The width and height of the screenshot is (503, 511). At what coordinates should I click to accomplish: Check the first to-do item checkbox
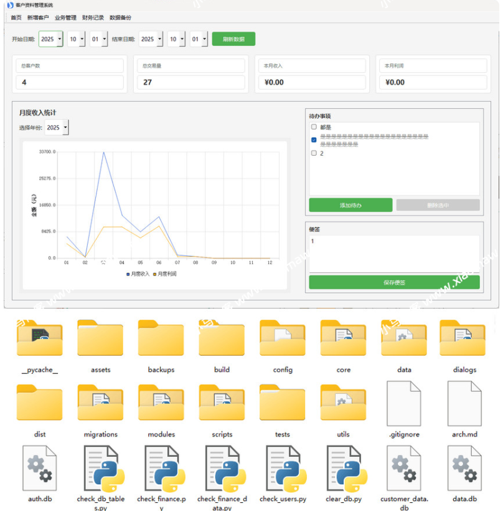click(314, 127)
